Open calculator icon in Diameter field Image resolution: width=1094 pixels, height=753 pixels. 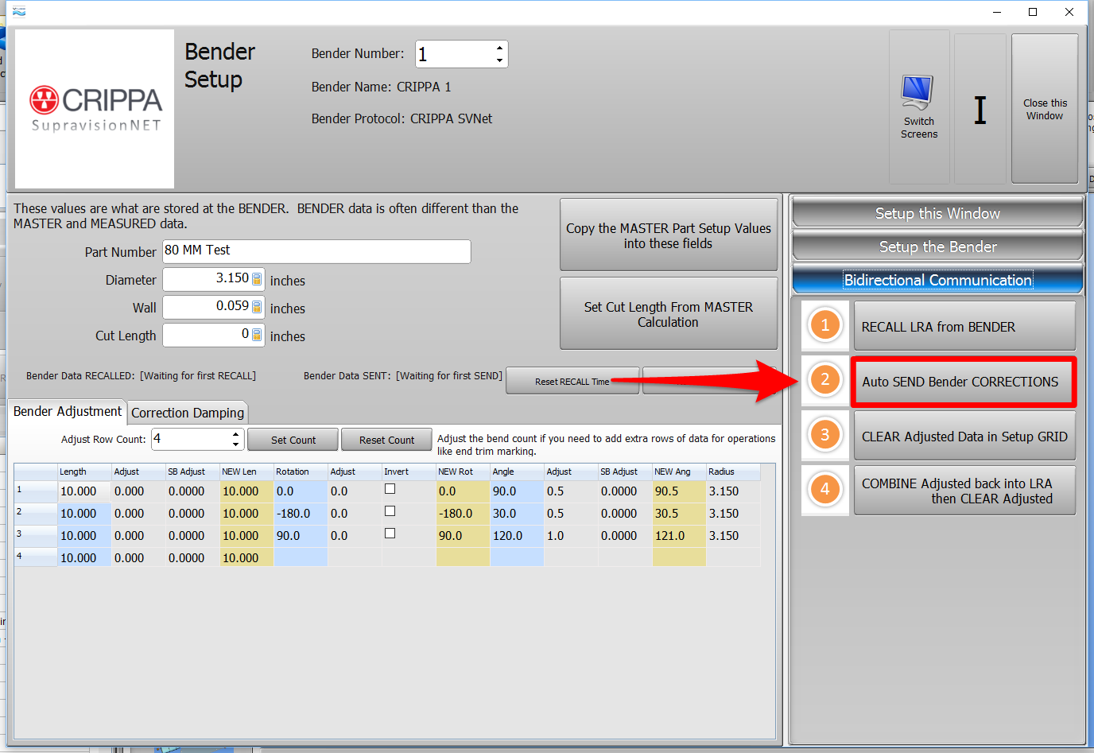pyautogui.click(x=257, y=279)
